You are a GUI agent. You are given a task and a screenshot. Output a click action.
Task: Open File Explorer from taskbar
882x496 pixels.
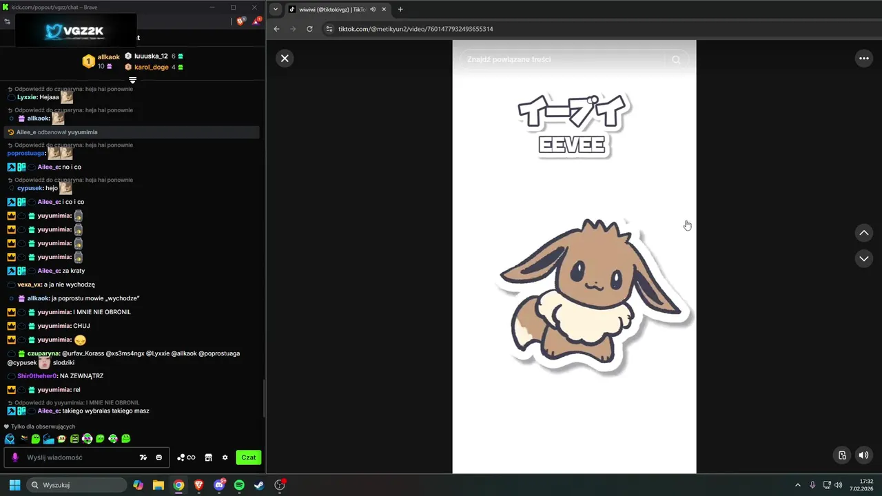click(x=158, y=485)
